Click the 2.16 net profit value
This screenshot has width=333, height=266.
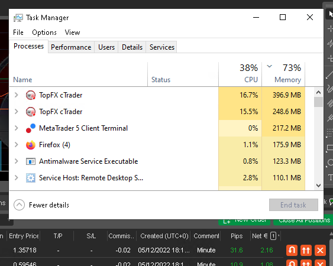click(x=267, y=250)
